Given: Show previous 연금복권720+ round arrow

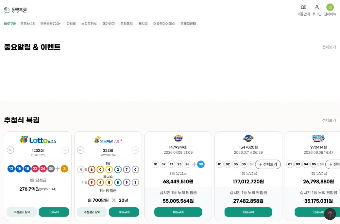Looking at the screenshot, I should (x=81, y=150).
